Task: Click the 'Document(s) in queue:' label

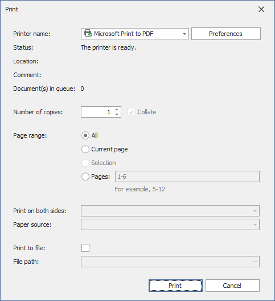Action: tap(44, 89)
